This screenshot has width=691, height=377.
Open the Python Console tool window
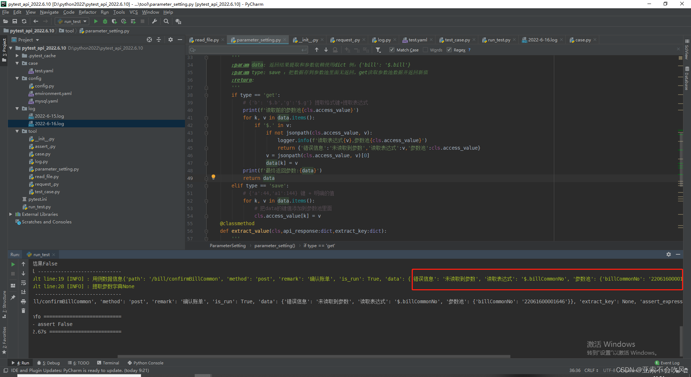145,363
